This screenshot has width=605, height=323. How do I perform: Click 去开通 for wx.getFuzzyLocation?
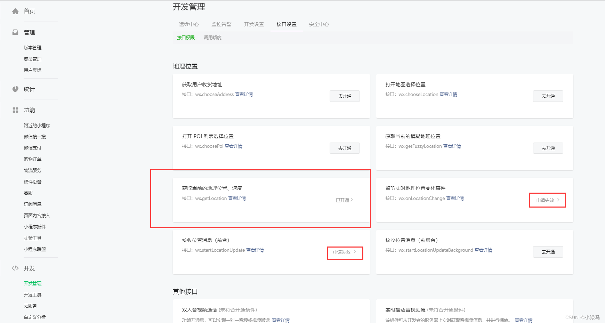point(548,148)
